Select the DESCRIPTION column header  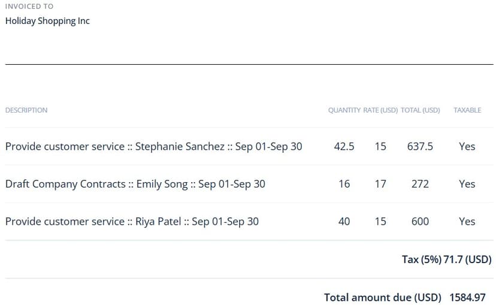(x=26, y=110)
